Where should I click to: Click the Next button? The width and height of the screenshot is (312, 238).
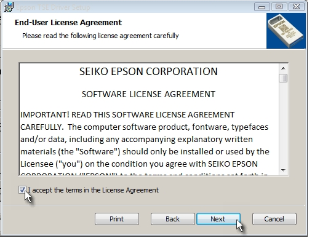pyautogui.click(x=218, y=219)
